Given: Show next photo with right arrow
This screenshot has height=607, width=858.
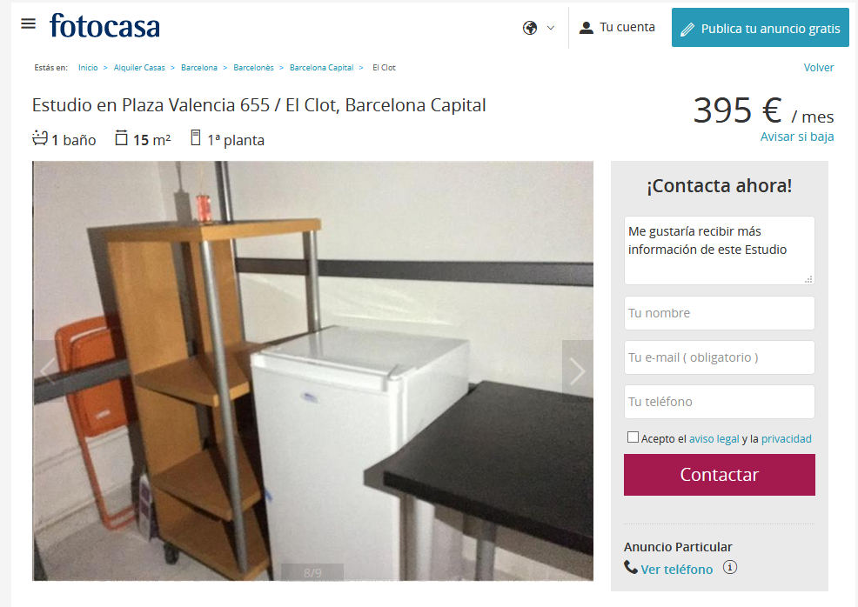Looking at the screenshot, I should point(577,371).
